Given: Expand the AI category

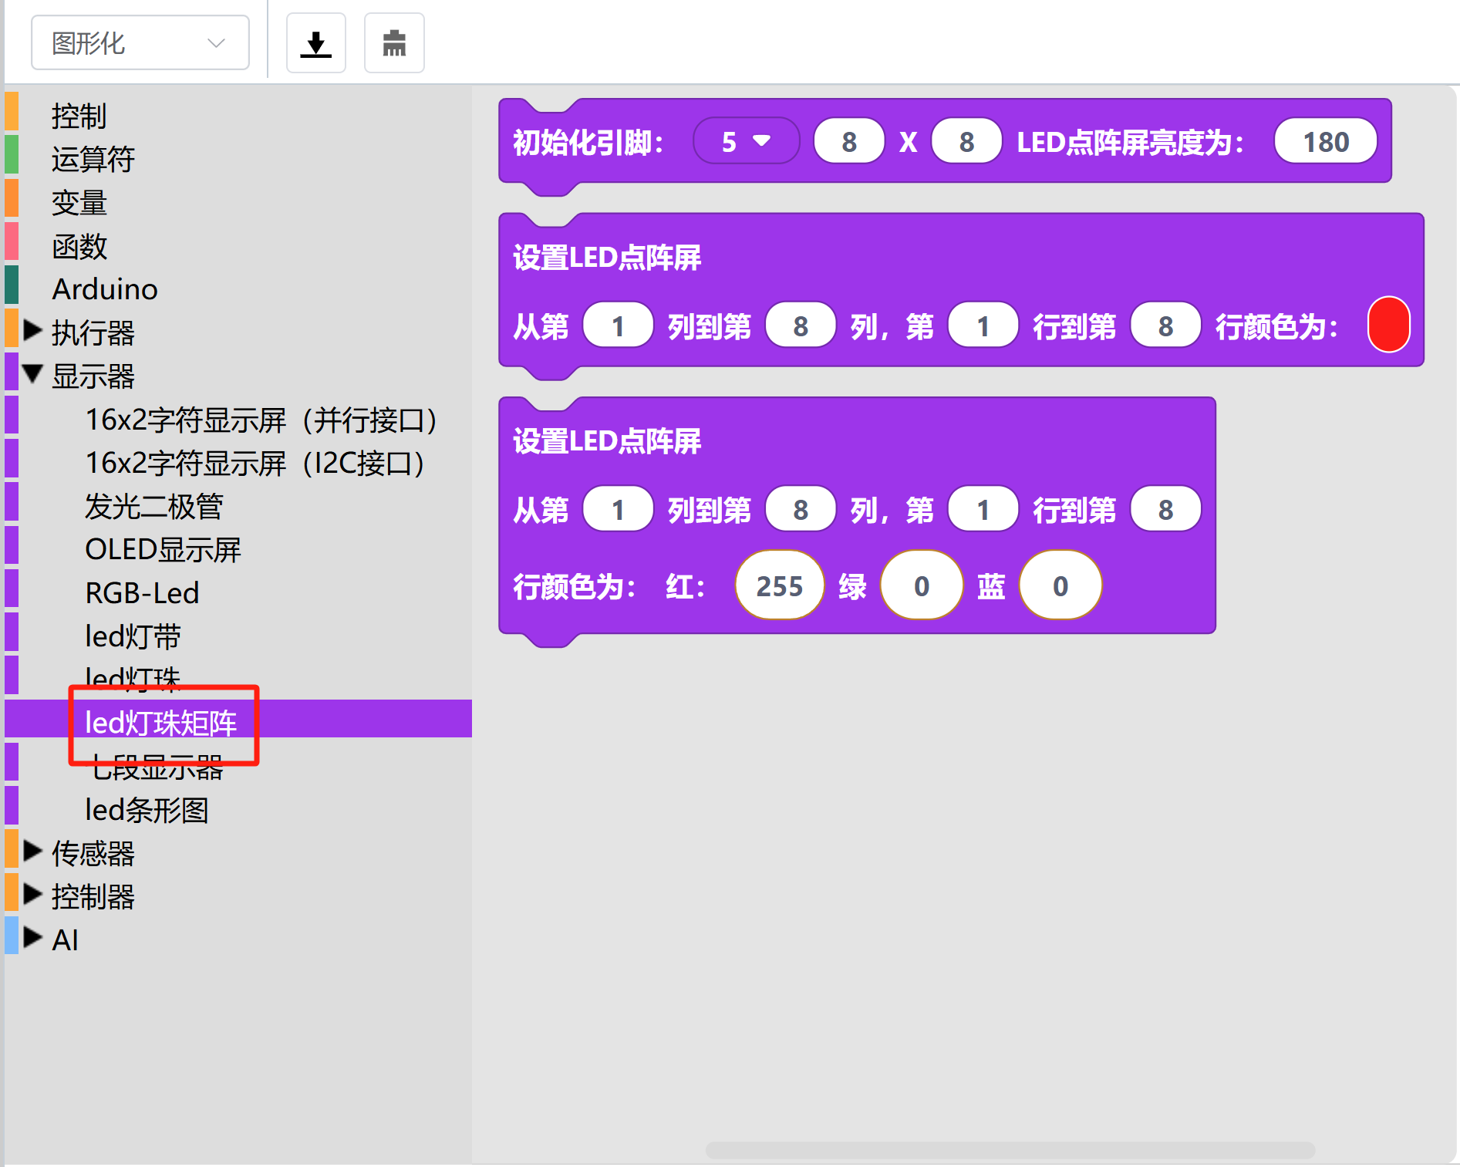Looking at the screenshot, I should point(32,938).
